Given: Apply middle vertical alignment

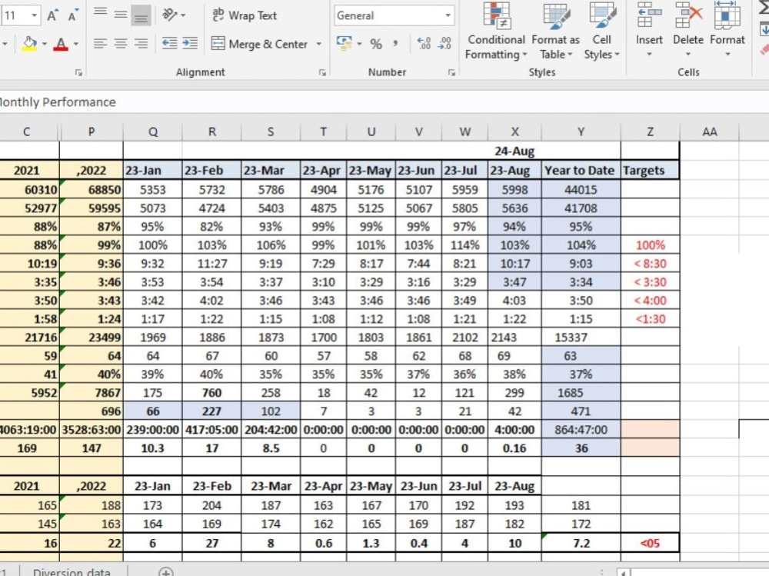Looking at the screenshot, I should [121, 15].
